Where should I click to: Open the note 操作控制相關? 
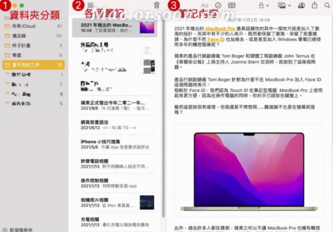[115, 183]
